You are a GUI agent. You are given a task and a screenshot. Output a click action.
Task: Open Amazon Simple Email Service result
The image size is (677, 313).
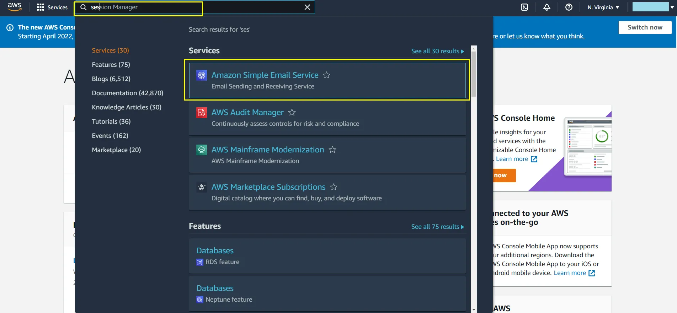pyautogui.click(x=265, y=75)
